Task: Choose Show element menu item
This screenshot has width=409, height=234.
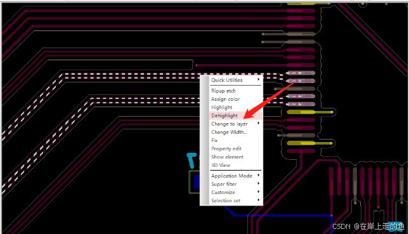Action: [235, 157]
